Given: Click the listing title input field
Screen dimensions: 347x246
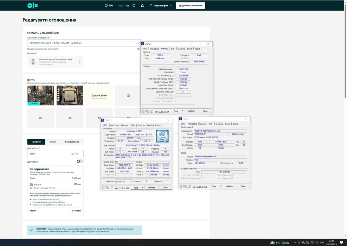Looking at the screenshot, I should (x=84, y=43).
